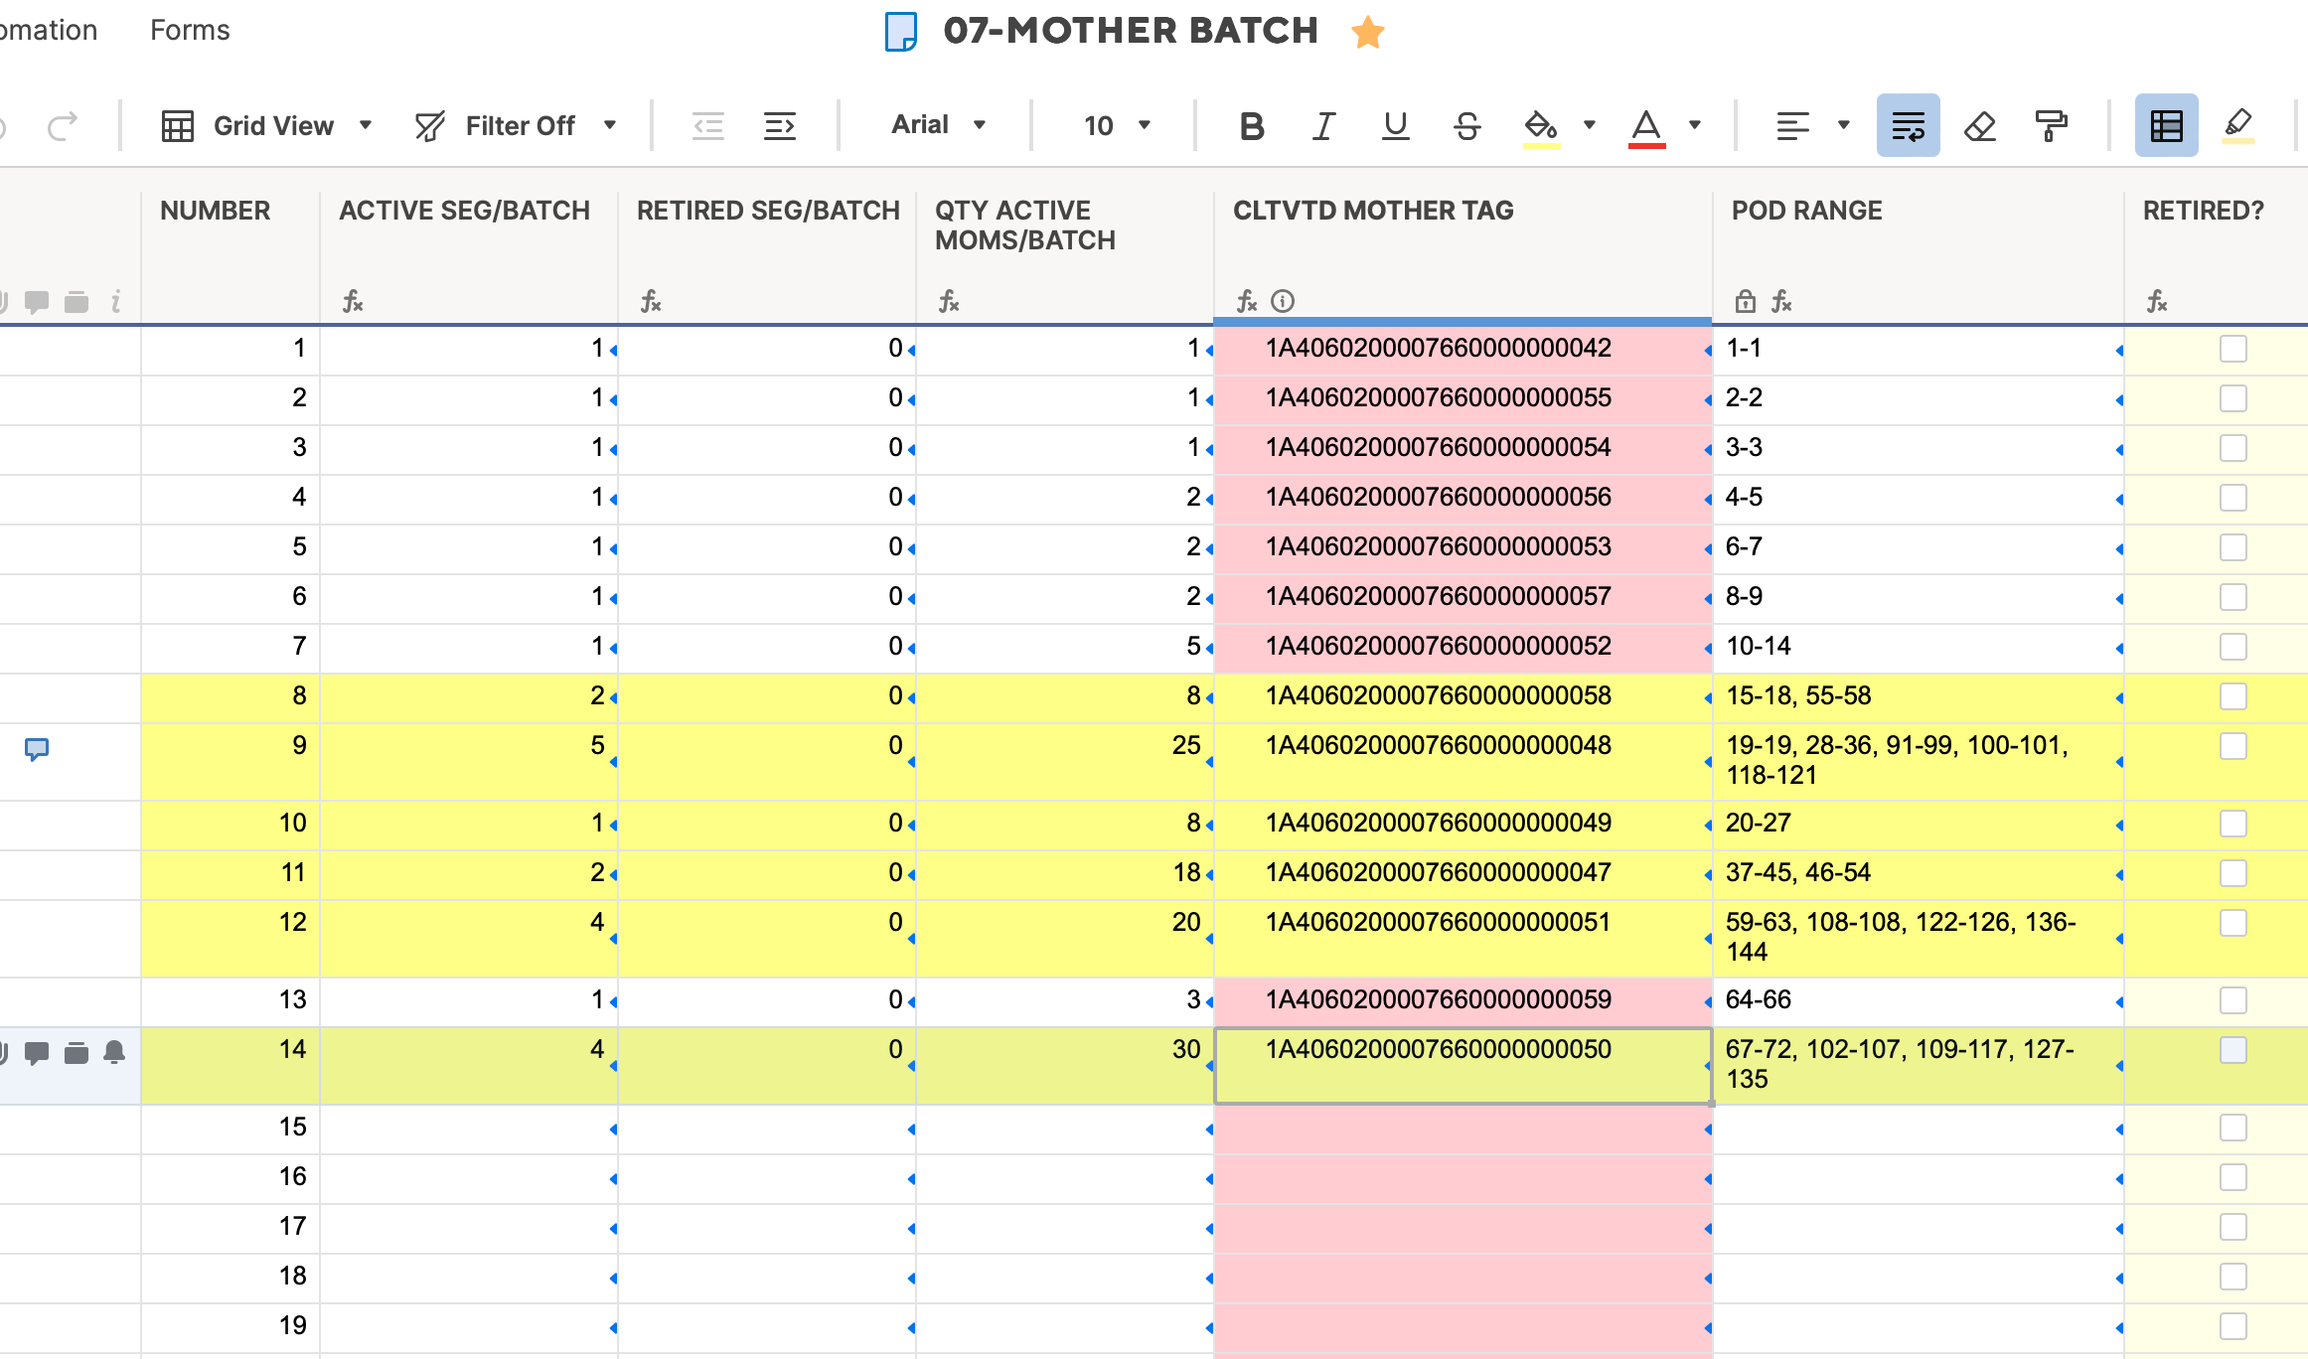The image size is (2308, 1359).
Task: Select tag cell ending in 0042
Action: pyautogui.click(x=1463, y=349)
